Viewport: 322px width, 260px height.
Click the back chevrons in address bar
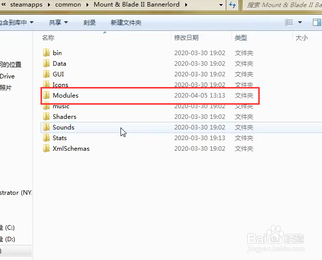pos(4,5)
